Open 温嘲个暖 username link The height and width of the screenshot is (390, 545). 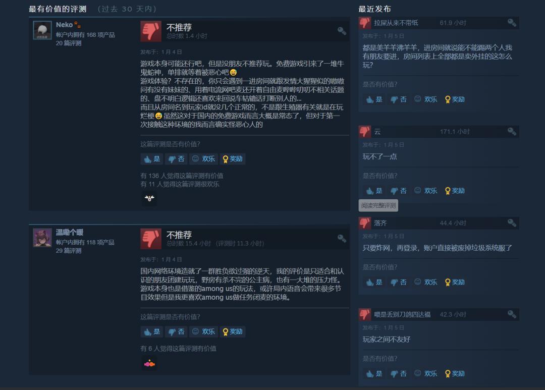[70, 232]
